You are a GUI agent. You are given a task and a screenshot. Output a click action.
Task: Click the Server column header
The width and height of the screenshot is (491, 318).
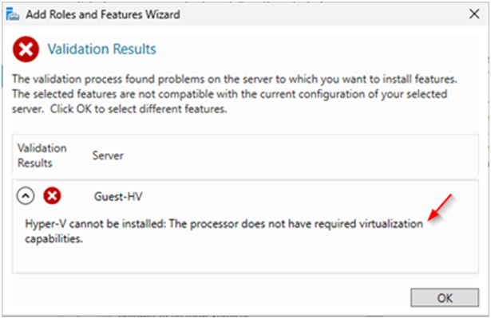(108, 155)
